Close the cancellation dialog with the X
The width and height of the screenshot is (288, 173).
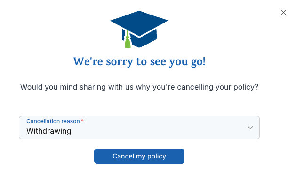coord(283,13)
